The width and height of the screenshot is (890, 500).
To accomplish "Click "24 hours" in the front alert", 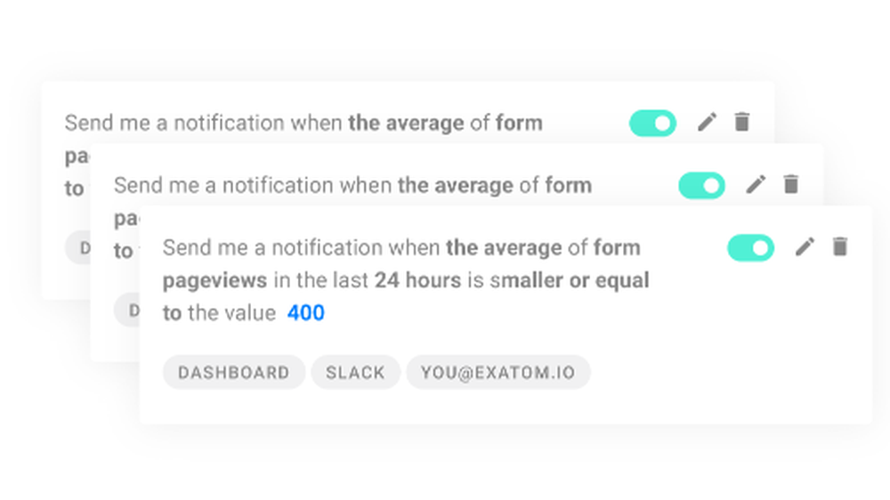I will click(417, 280).
